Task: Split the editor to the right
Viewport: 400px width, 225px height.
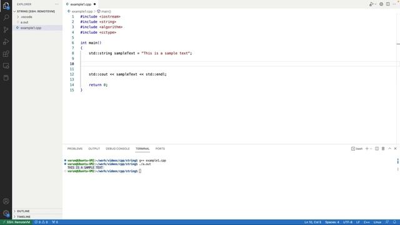Action: pos(387,4)
